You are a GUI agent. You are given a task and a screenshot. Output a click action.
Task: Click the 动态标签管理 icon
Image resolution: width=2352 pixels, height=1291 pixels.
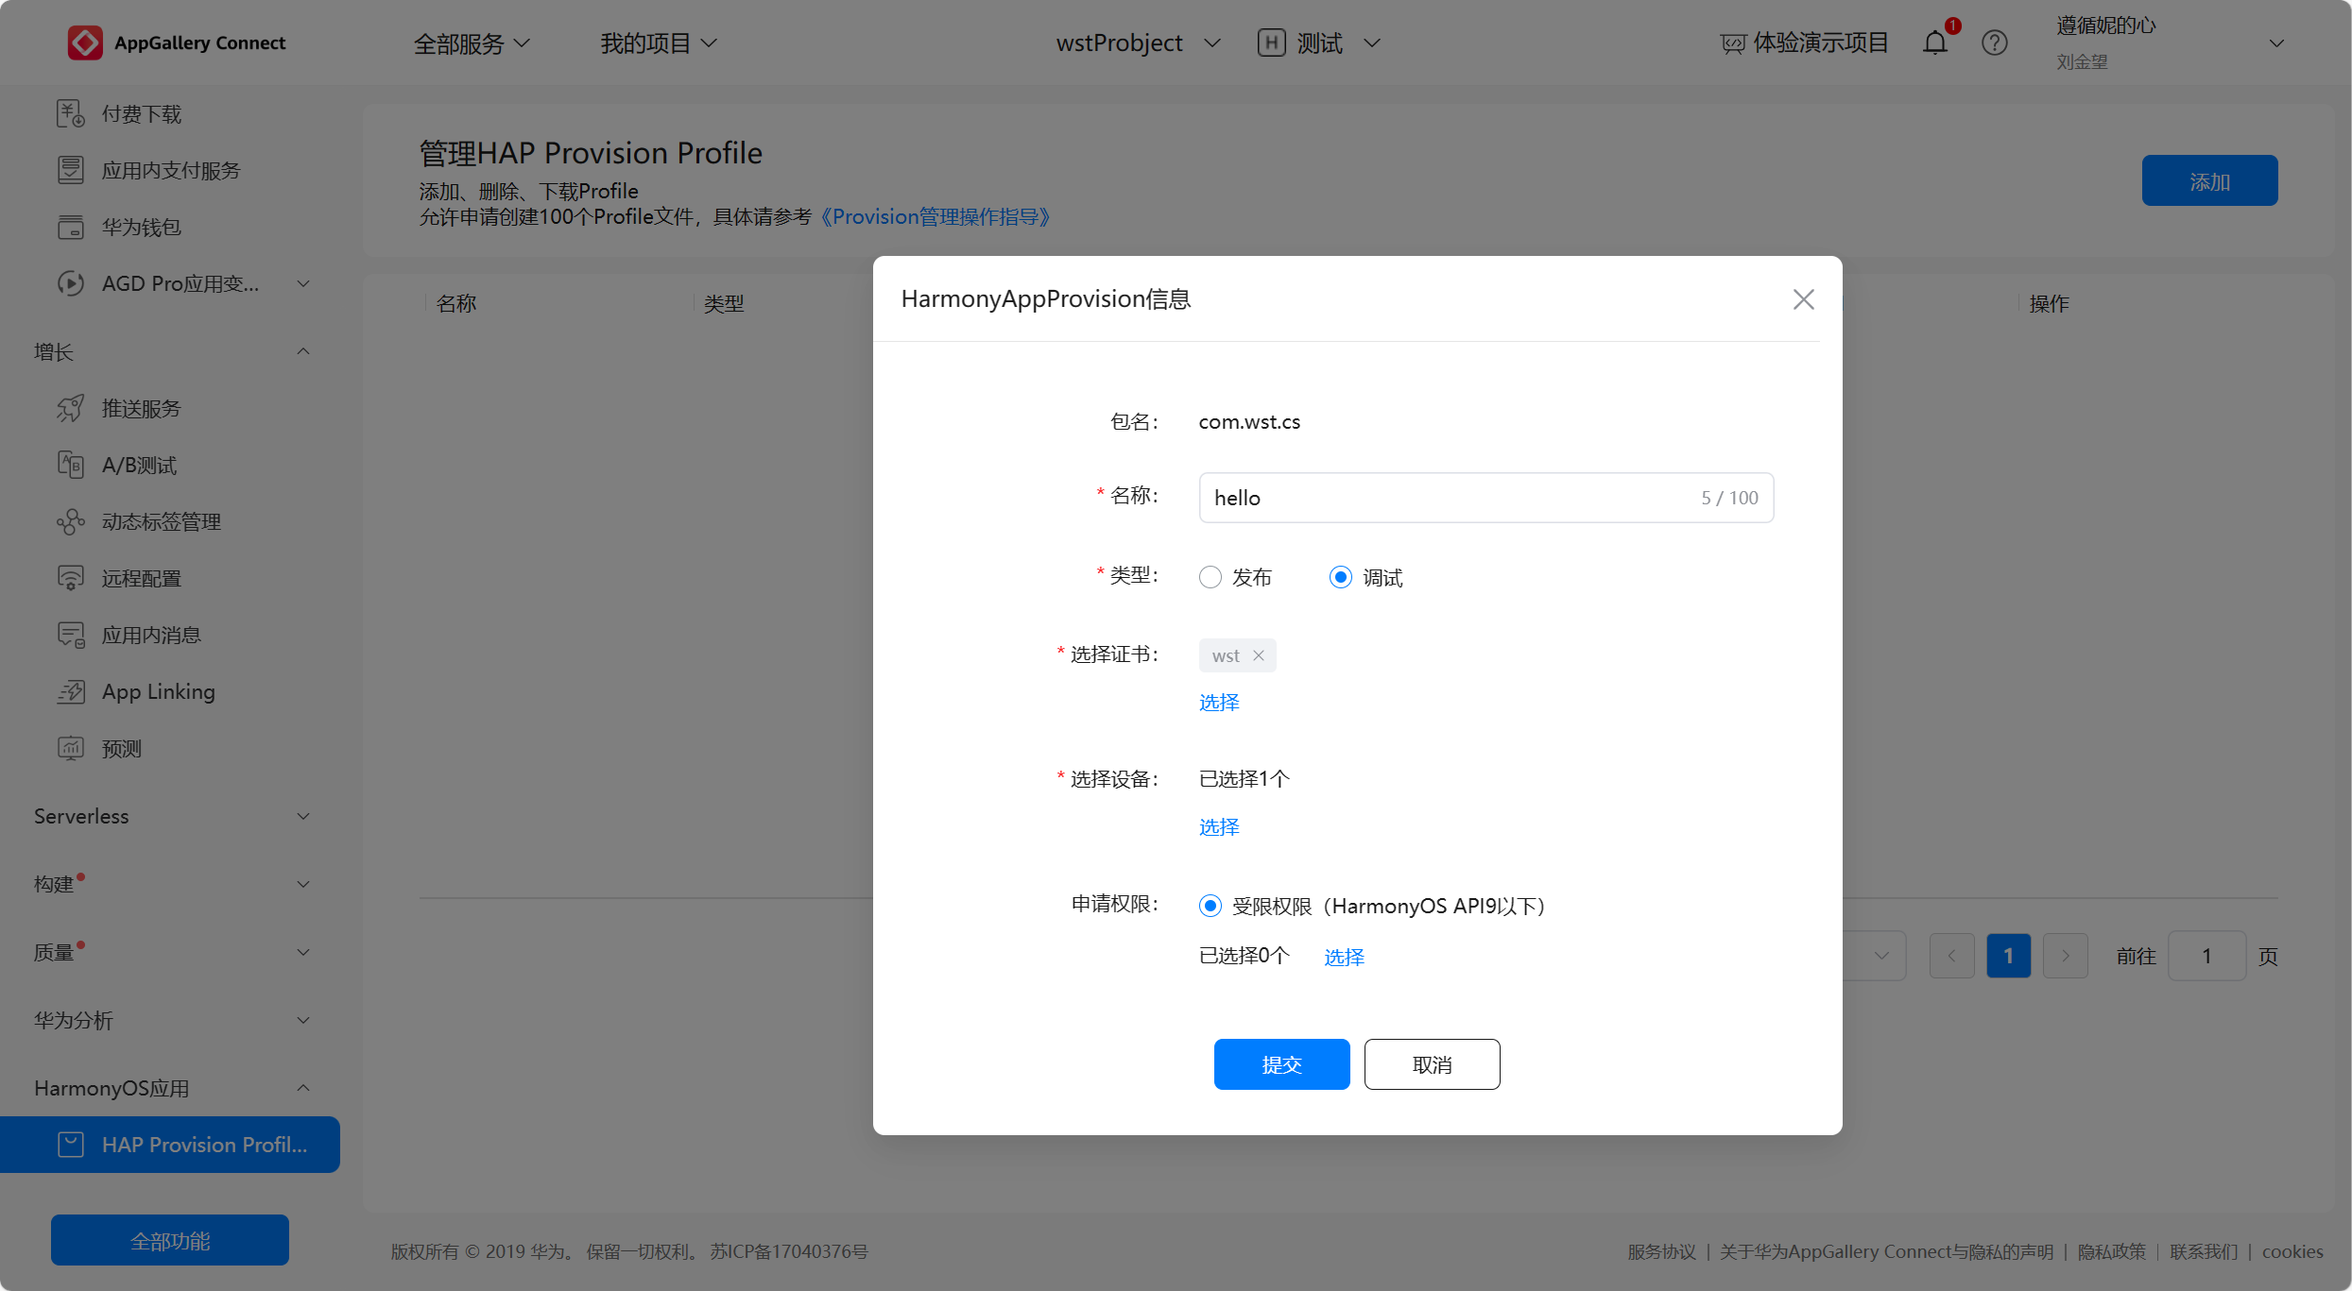[x=71, y=521]
